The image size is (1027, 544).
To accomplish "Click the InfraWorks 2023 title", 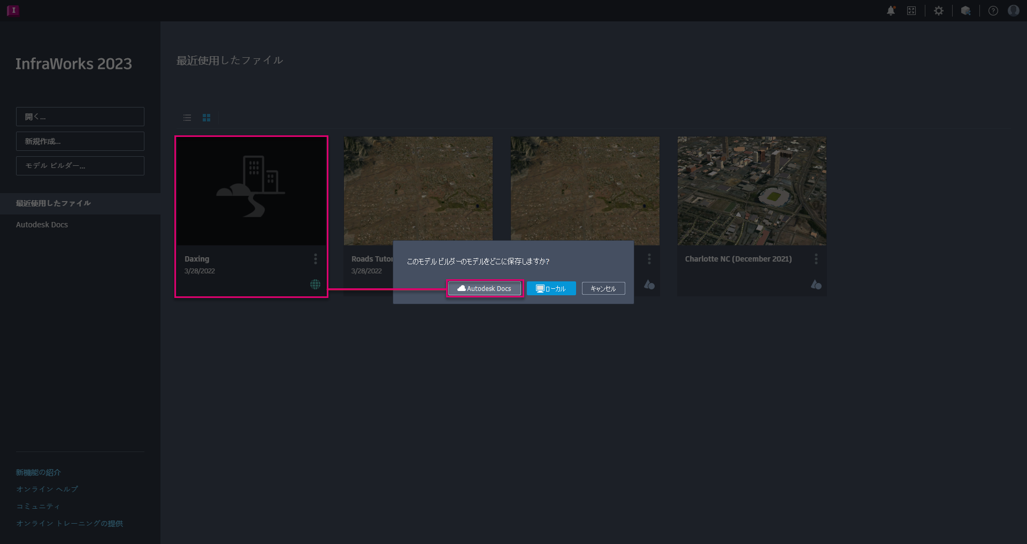I will coord(74,64).
